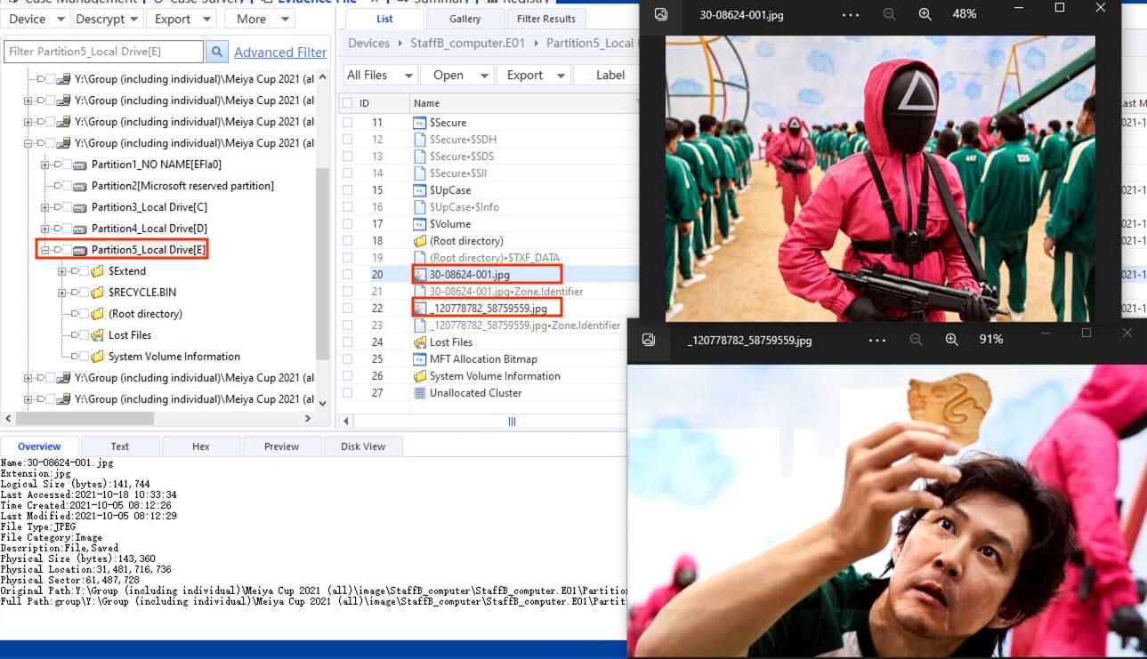Click the photo app icon in 30-08624-001.jpg title bar
1147x659 pixels.
click(661, 14)
